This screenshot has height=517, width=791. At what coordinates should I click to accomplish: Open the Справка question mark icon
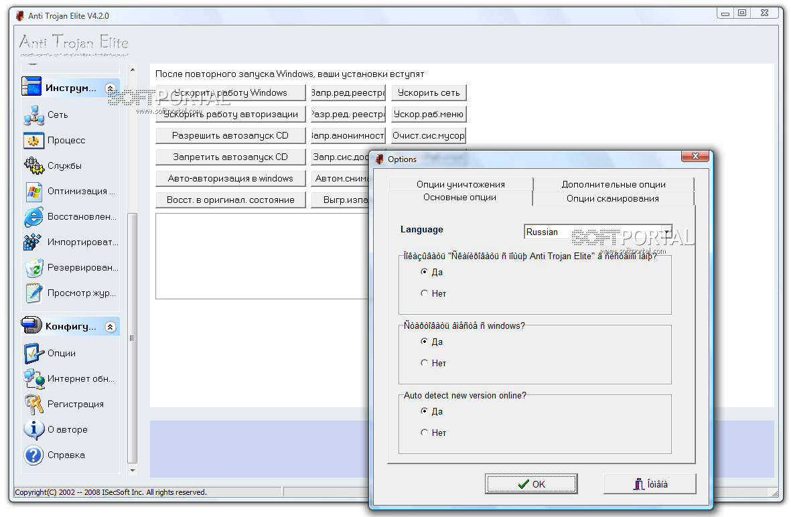point(33,455)
